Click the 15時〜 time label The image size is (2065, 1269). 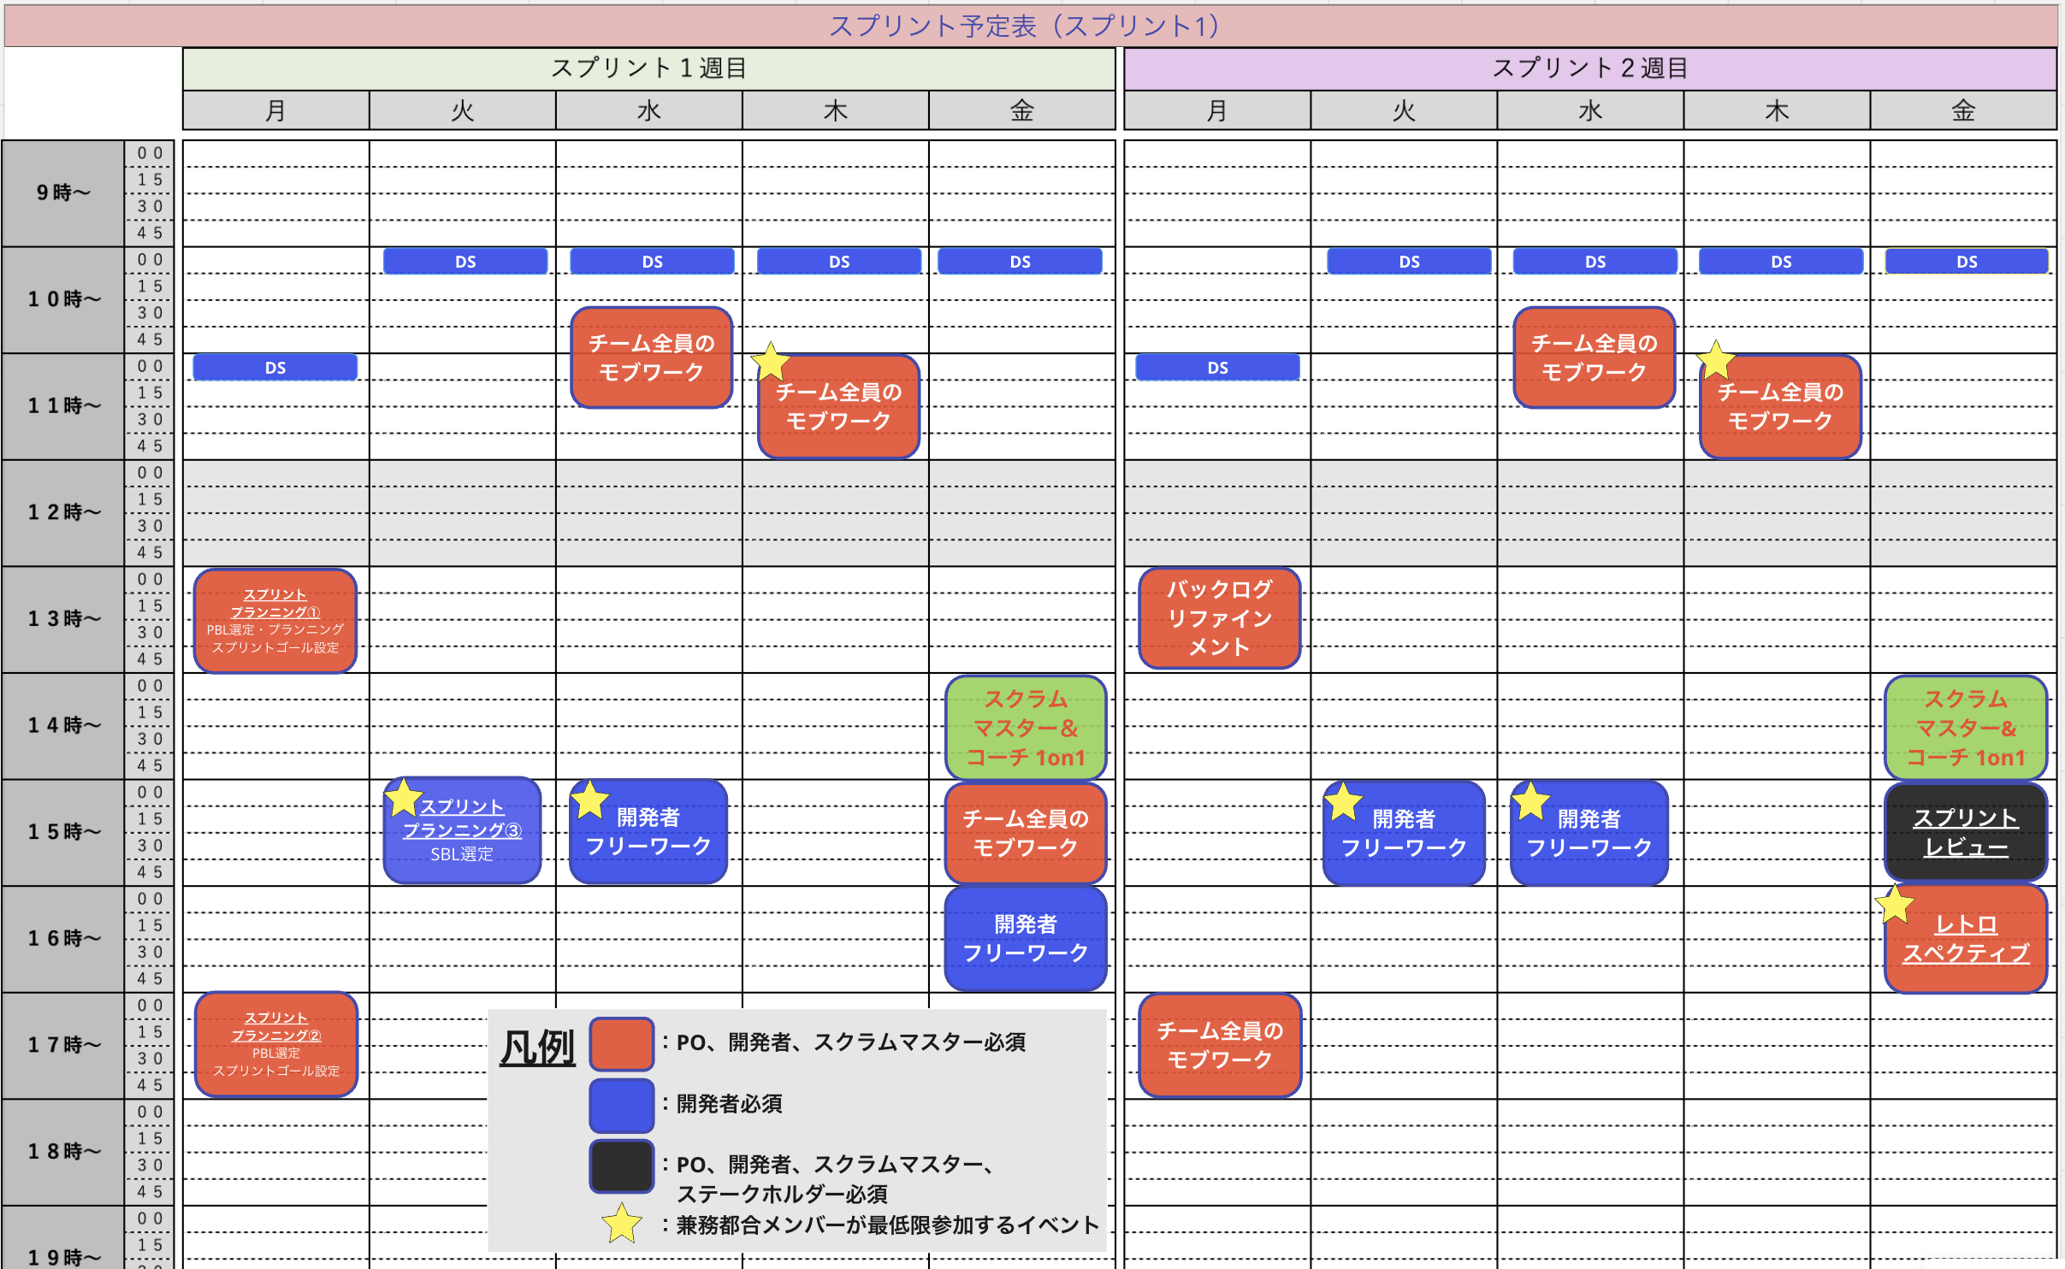point(63,831)
